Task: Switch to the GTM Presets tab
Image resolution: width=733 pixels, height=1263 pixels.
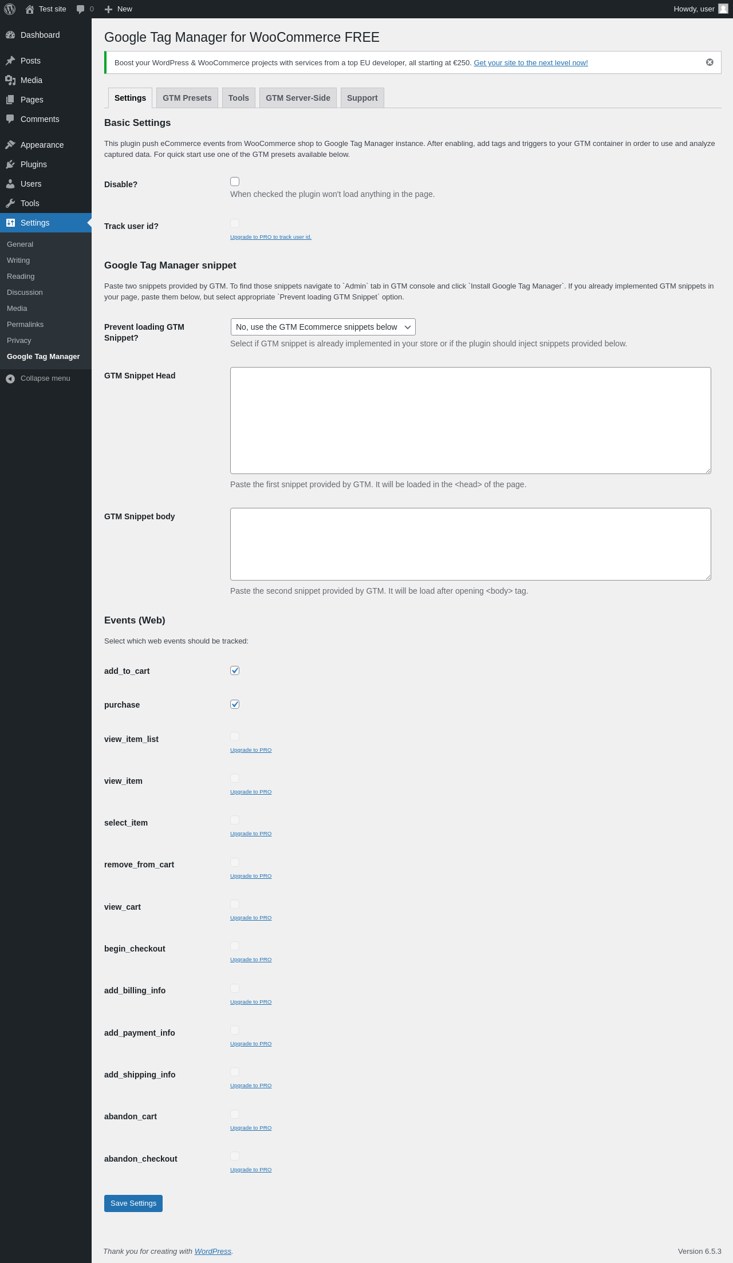Action: pyautogui.click(x=187, y=98)
